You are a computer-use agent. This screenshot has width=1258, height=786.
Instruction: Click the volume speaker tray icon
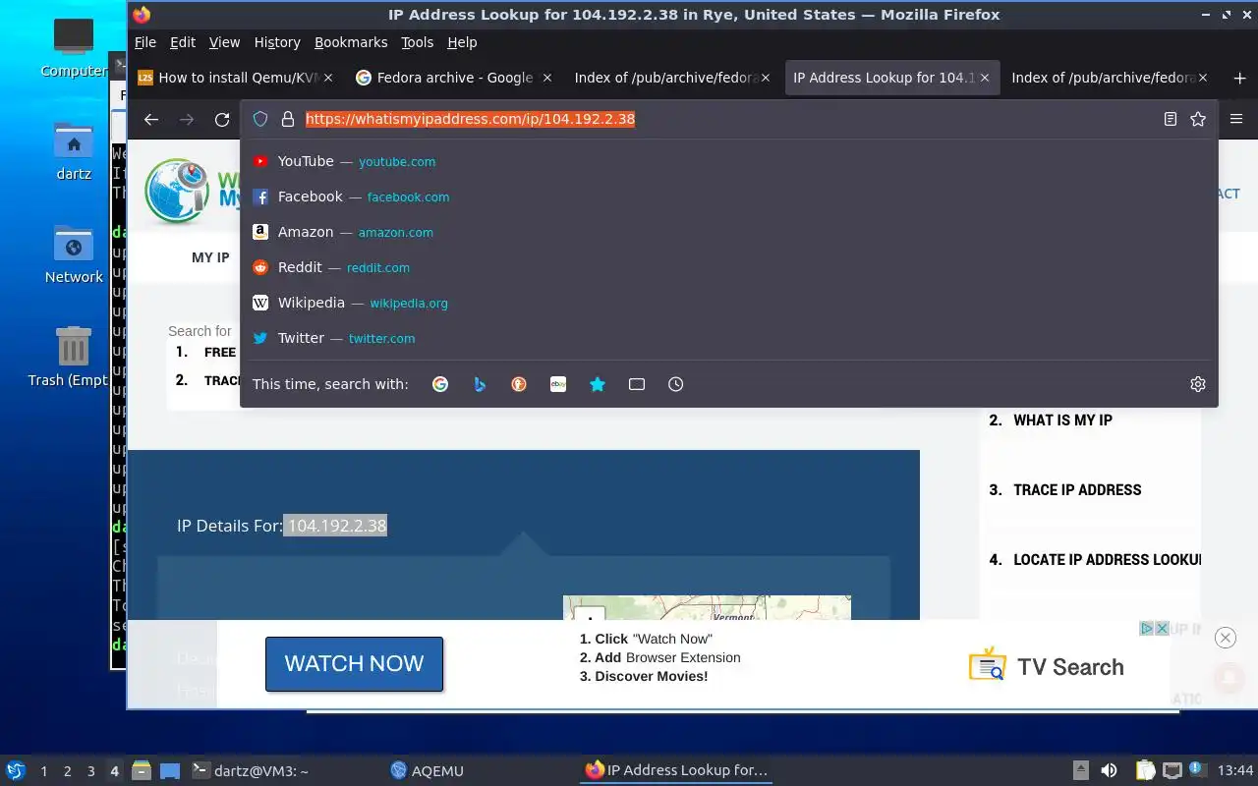click(x=1109, y=771)
